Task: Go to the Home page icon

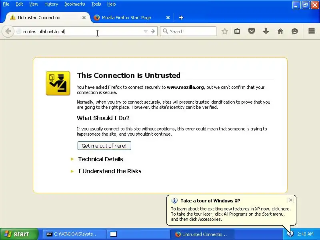Action: point(280,31)
